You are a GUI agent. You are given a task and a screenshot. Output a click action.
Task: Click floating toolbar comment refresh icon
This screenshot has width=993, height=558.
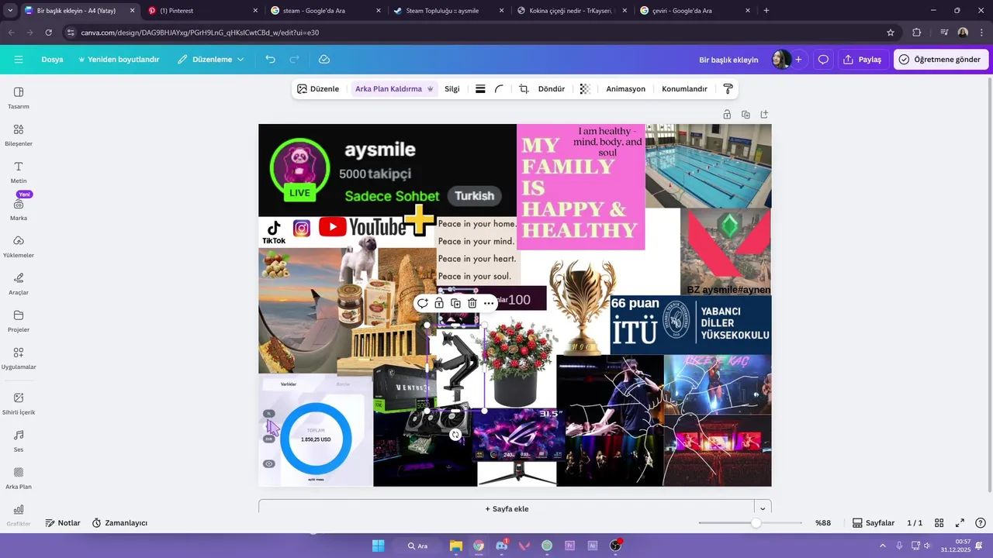423,303
